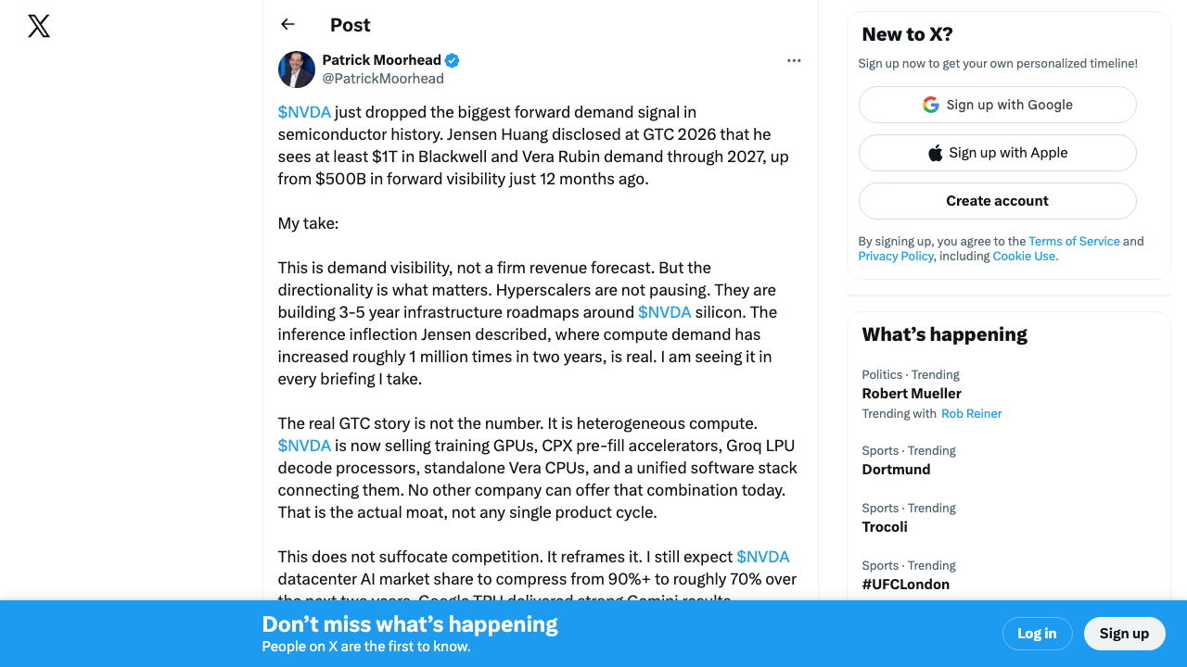Click the X logo icon
1187x667 pixels.
click(39, 26)
